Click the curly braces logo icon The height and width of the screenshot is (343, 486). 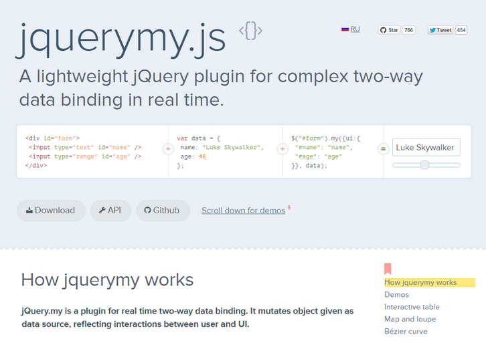pos(250,31)
